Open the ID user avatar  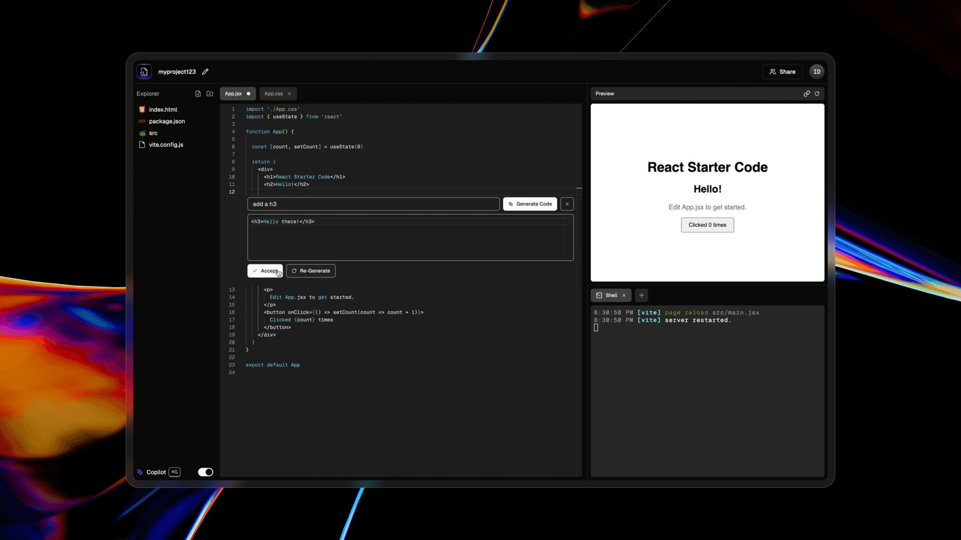tap(816, 72)
